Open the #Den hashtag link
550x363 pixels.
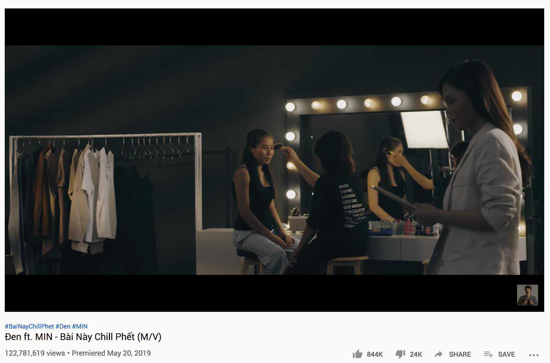click(63, 326)
